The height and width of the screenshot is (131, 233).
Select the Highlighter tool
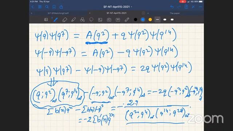[74, 20]
